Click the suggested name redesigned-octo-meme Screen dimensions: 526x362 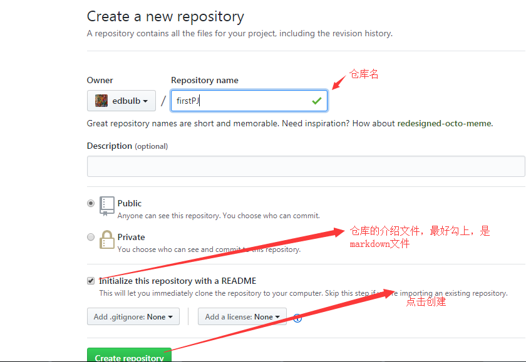445,124
